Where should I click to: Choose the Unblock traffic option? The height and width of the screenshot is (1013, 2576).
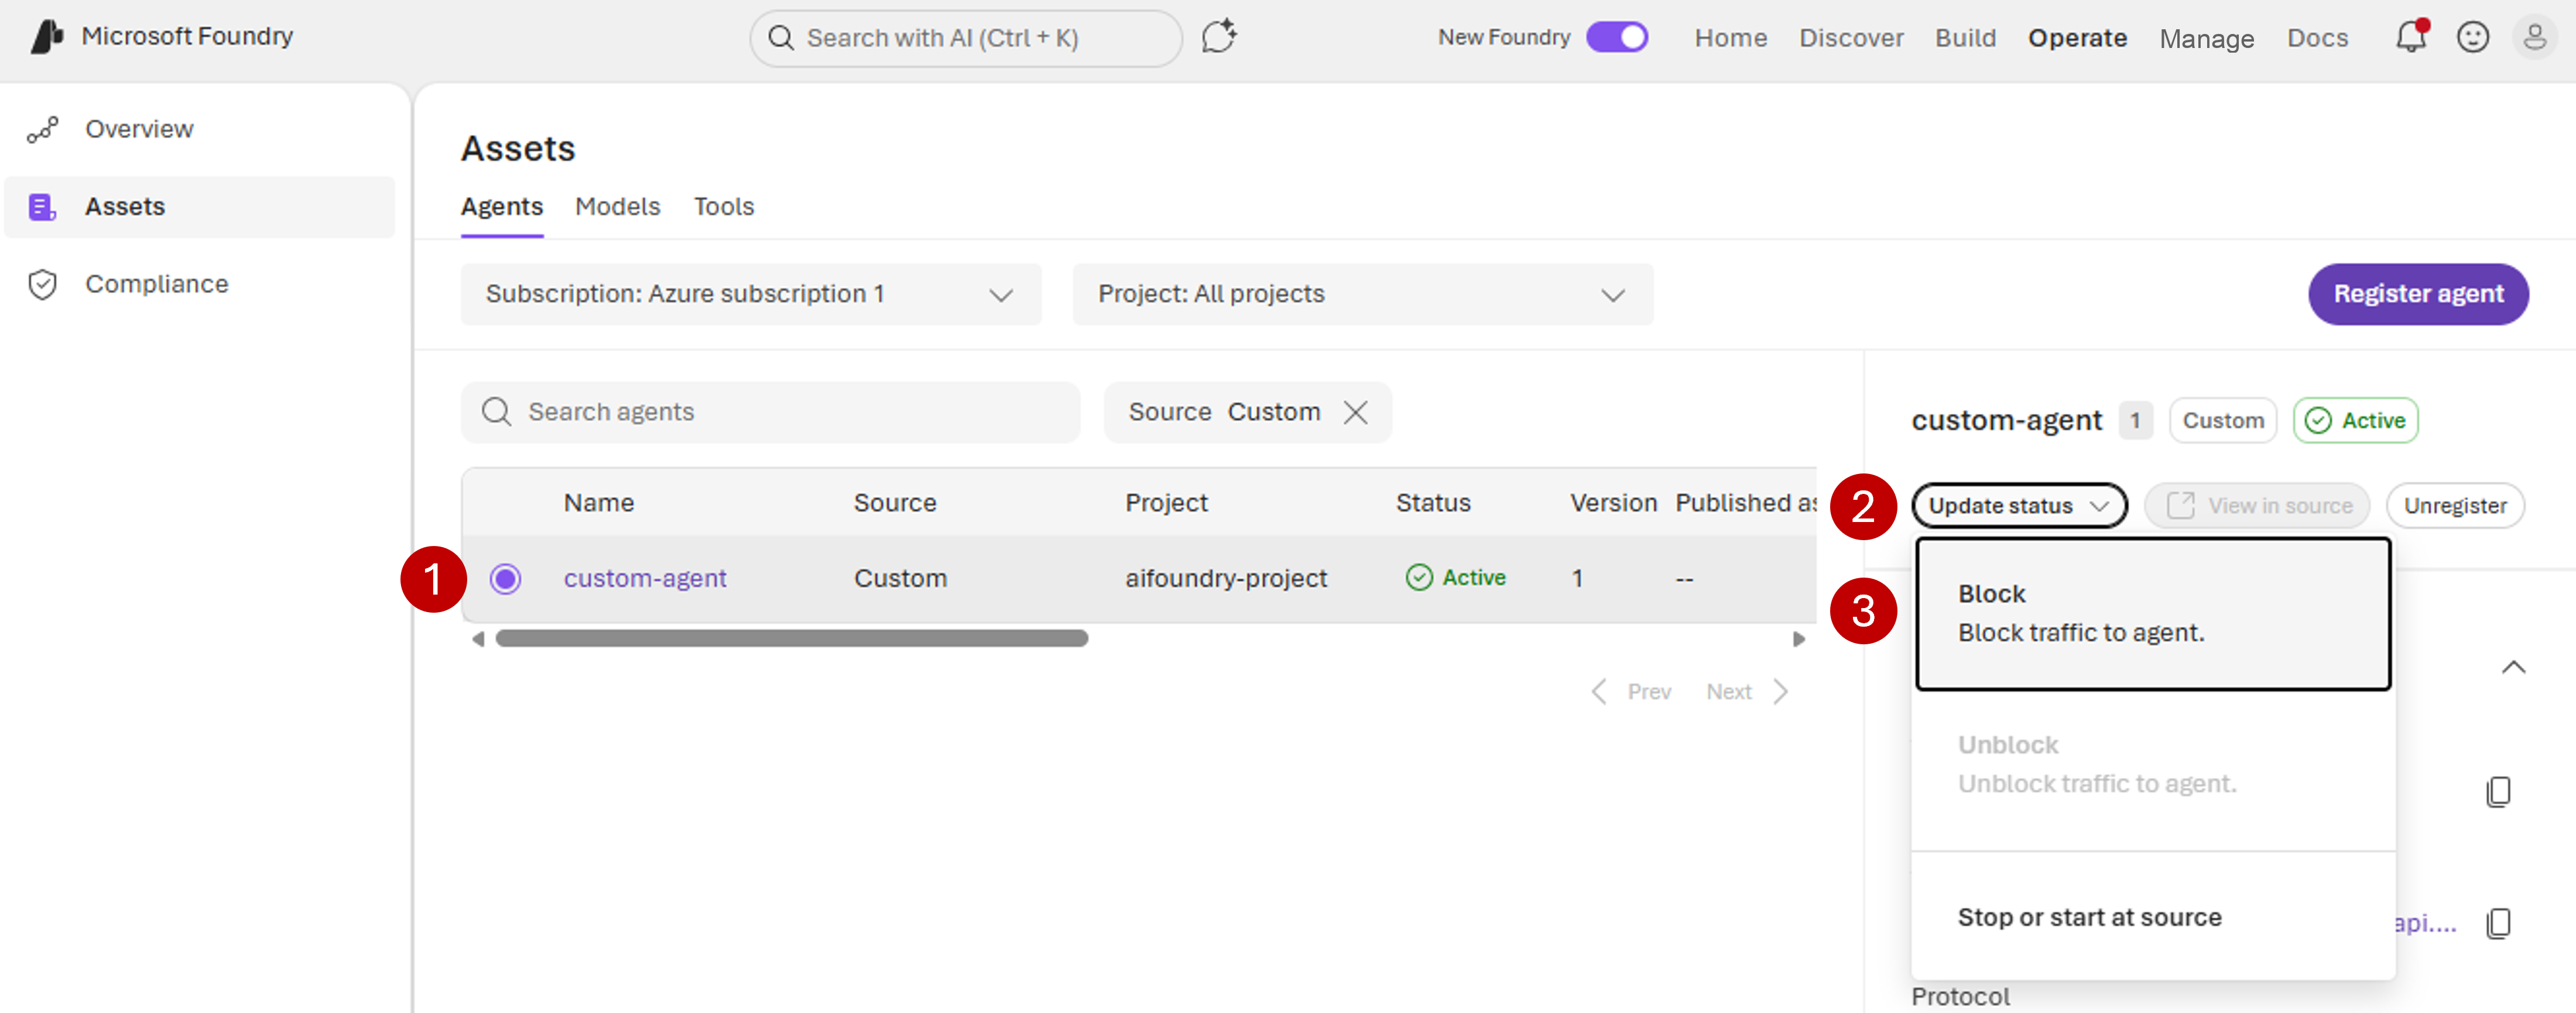click(2153, 764)
